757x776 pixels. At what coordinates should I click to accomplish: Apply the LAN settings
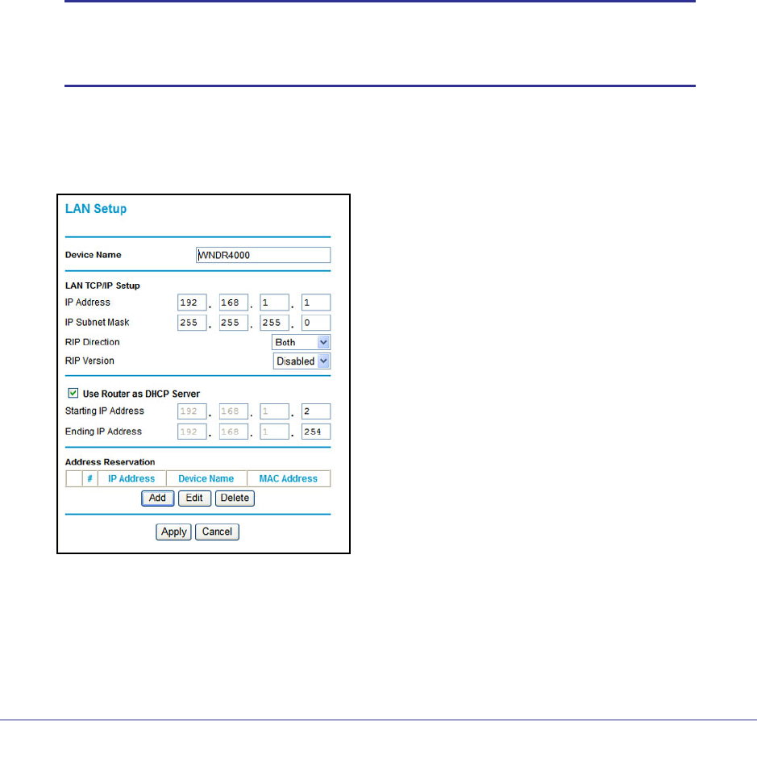pyautogui.click(x=173, y=532)
